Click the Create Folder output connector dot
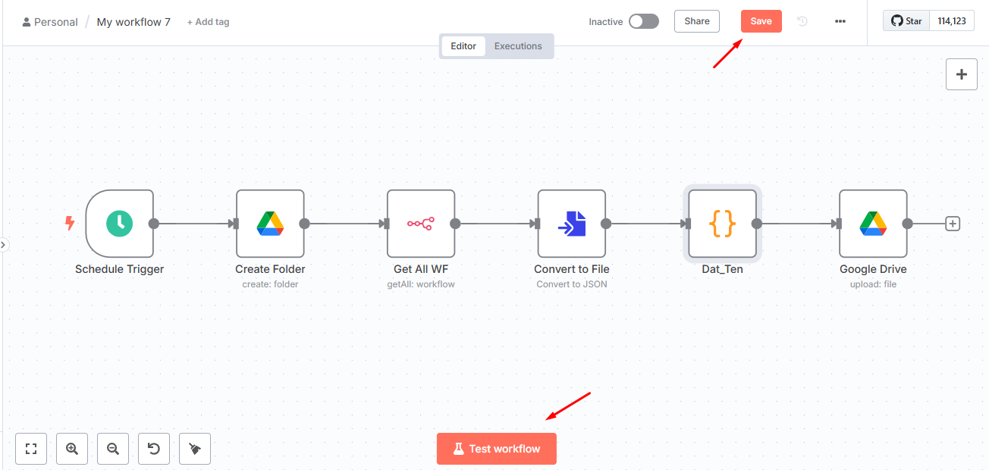The height and width of the screenshot is (470, 989). tap(304, 224)
